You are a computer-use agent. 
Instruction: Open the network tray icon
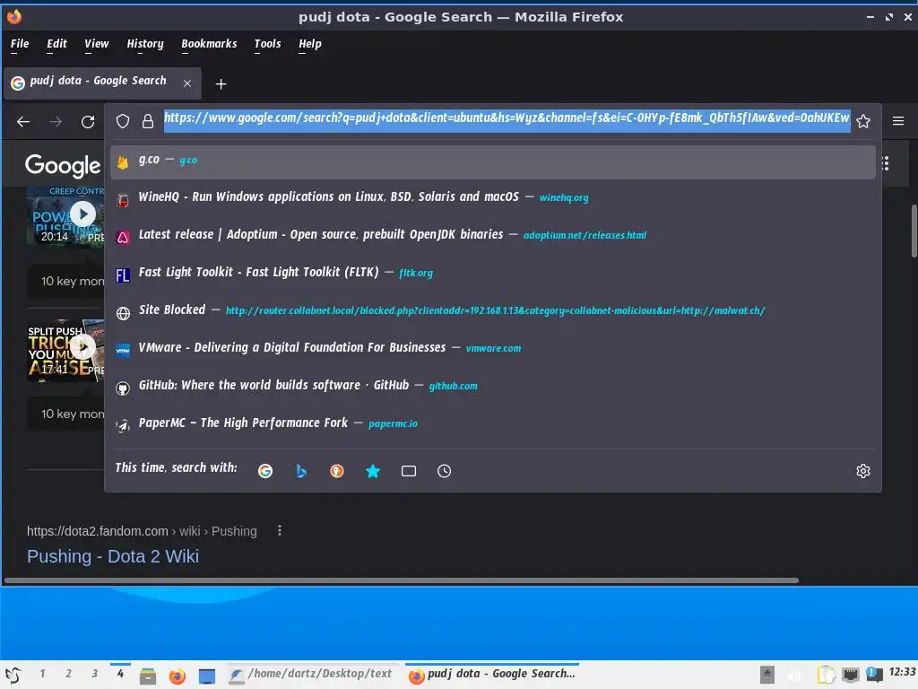click(851, 675)
